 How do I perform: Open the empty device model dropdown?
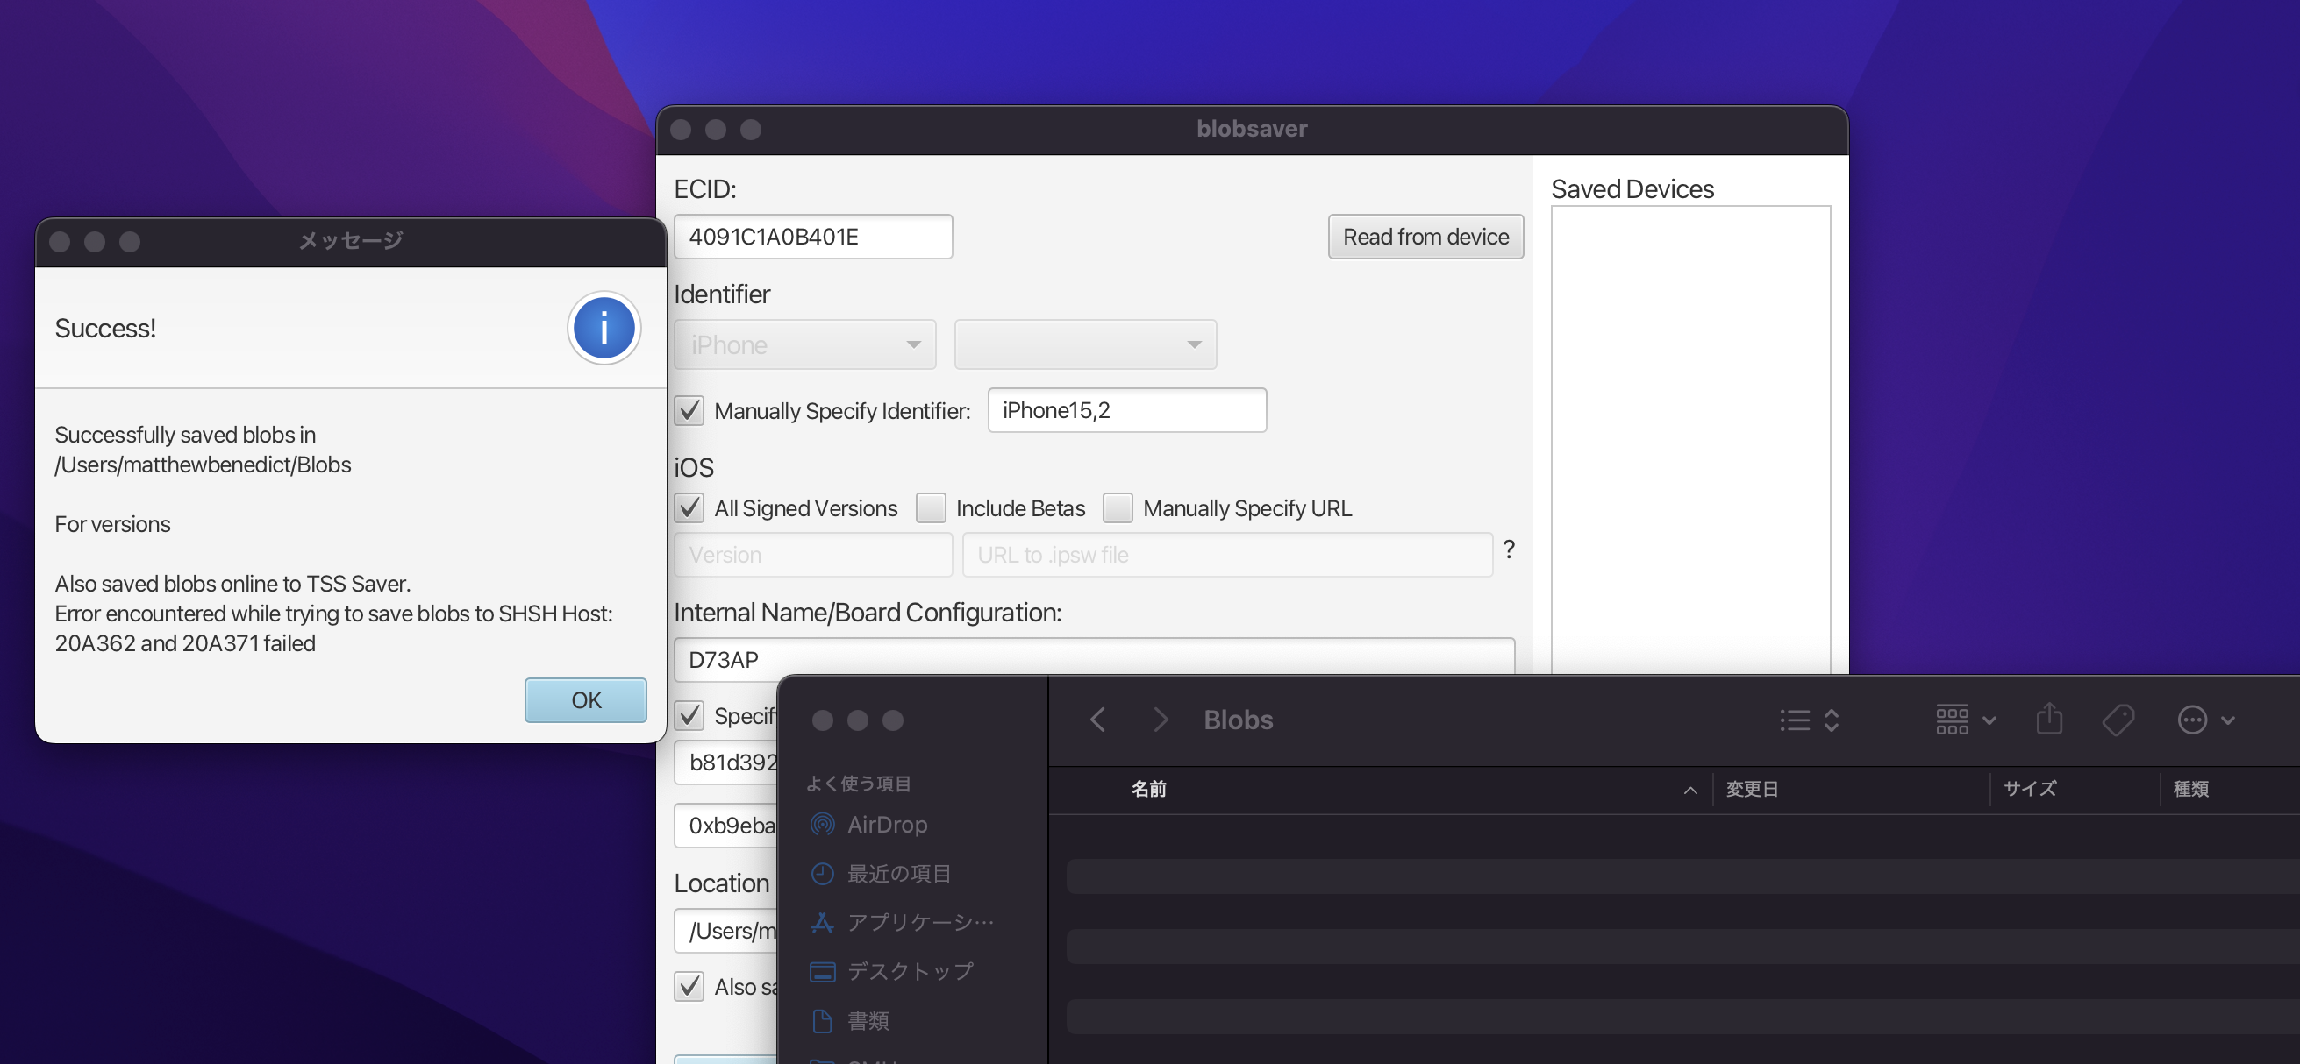pos(1085,344)
